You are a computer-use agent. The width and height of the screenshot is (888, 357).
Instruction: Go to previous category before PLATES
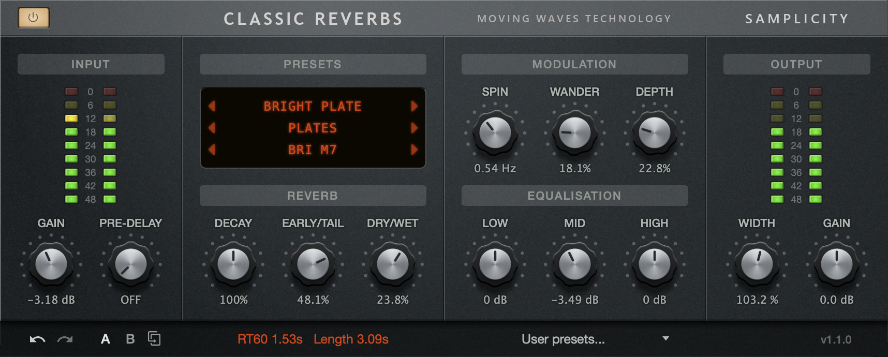[212, 128]
